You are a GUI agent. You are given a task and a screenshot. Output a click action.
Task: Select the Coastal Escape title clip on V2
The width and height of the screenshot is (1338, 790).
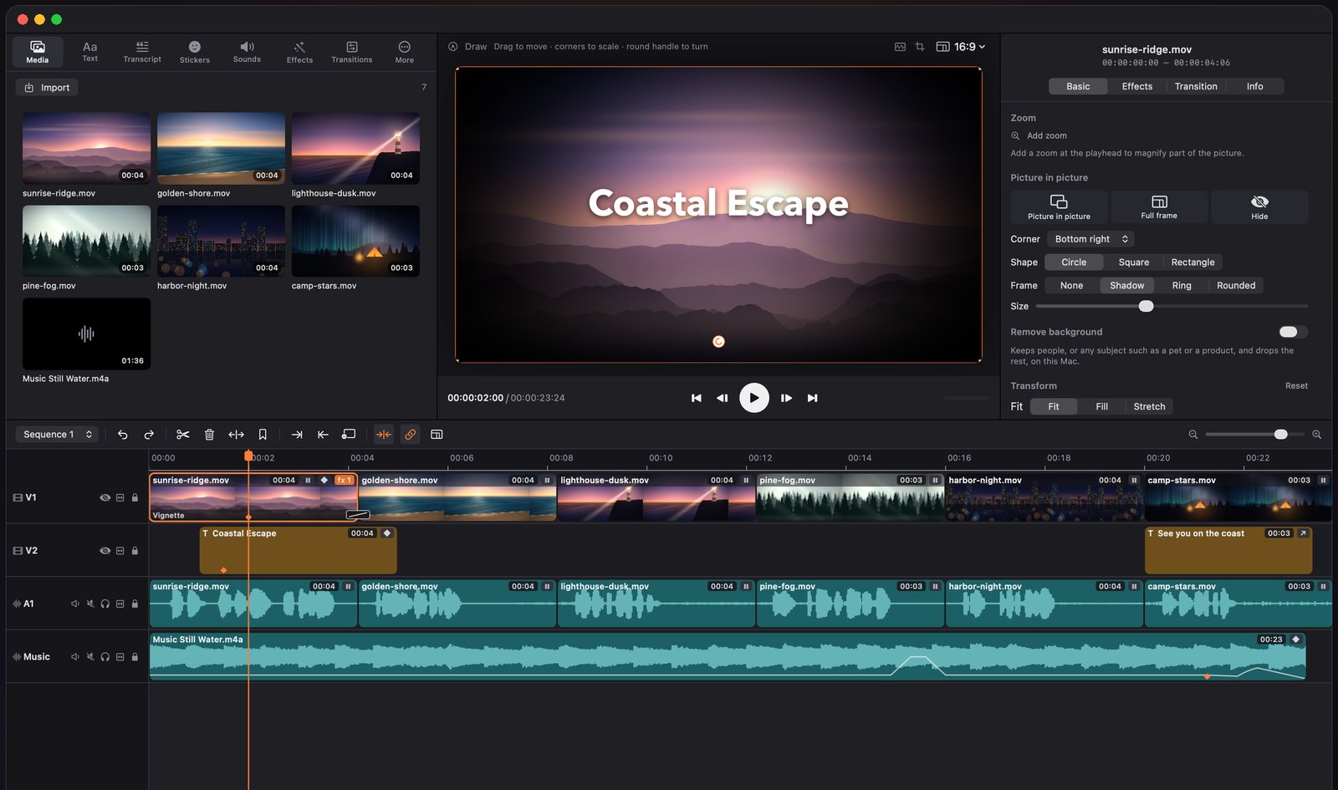298,551
